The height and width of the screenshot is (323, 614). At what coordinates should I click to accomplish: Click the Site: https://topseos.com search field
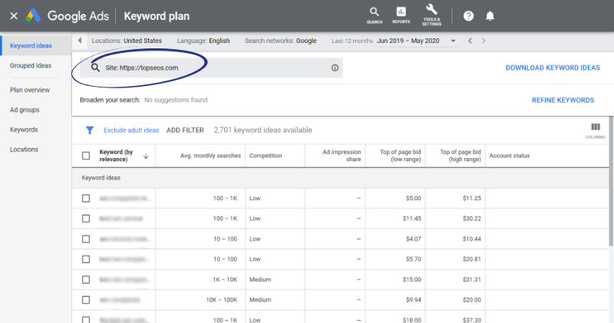pos(212,68)
